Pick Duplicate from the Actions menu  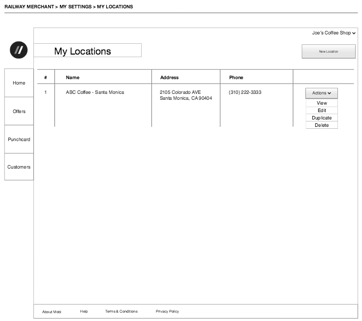[x=322, y=118]
